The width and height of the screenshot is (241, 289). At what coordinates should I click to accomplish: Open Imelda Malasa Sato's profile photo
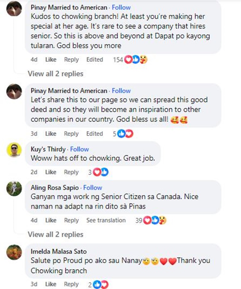[x=14, y=252]
